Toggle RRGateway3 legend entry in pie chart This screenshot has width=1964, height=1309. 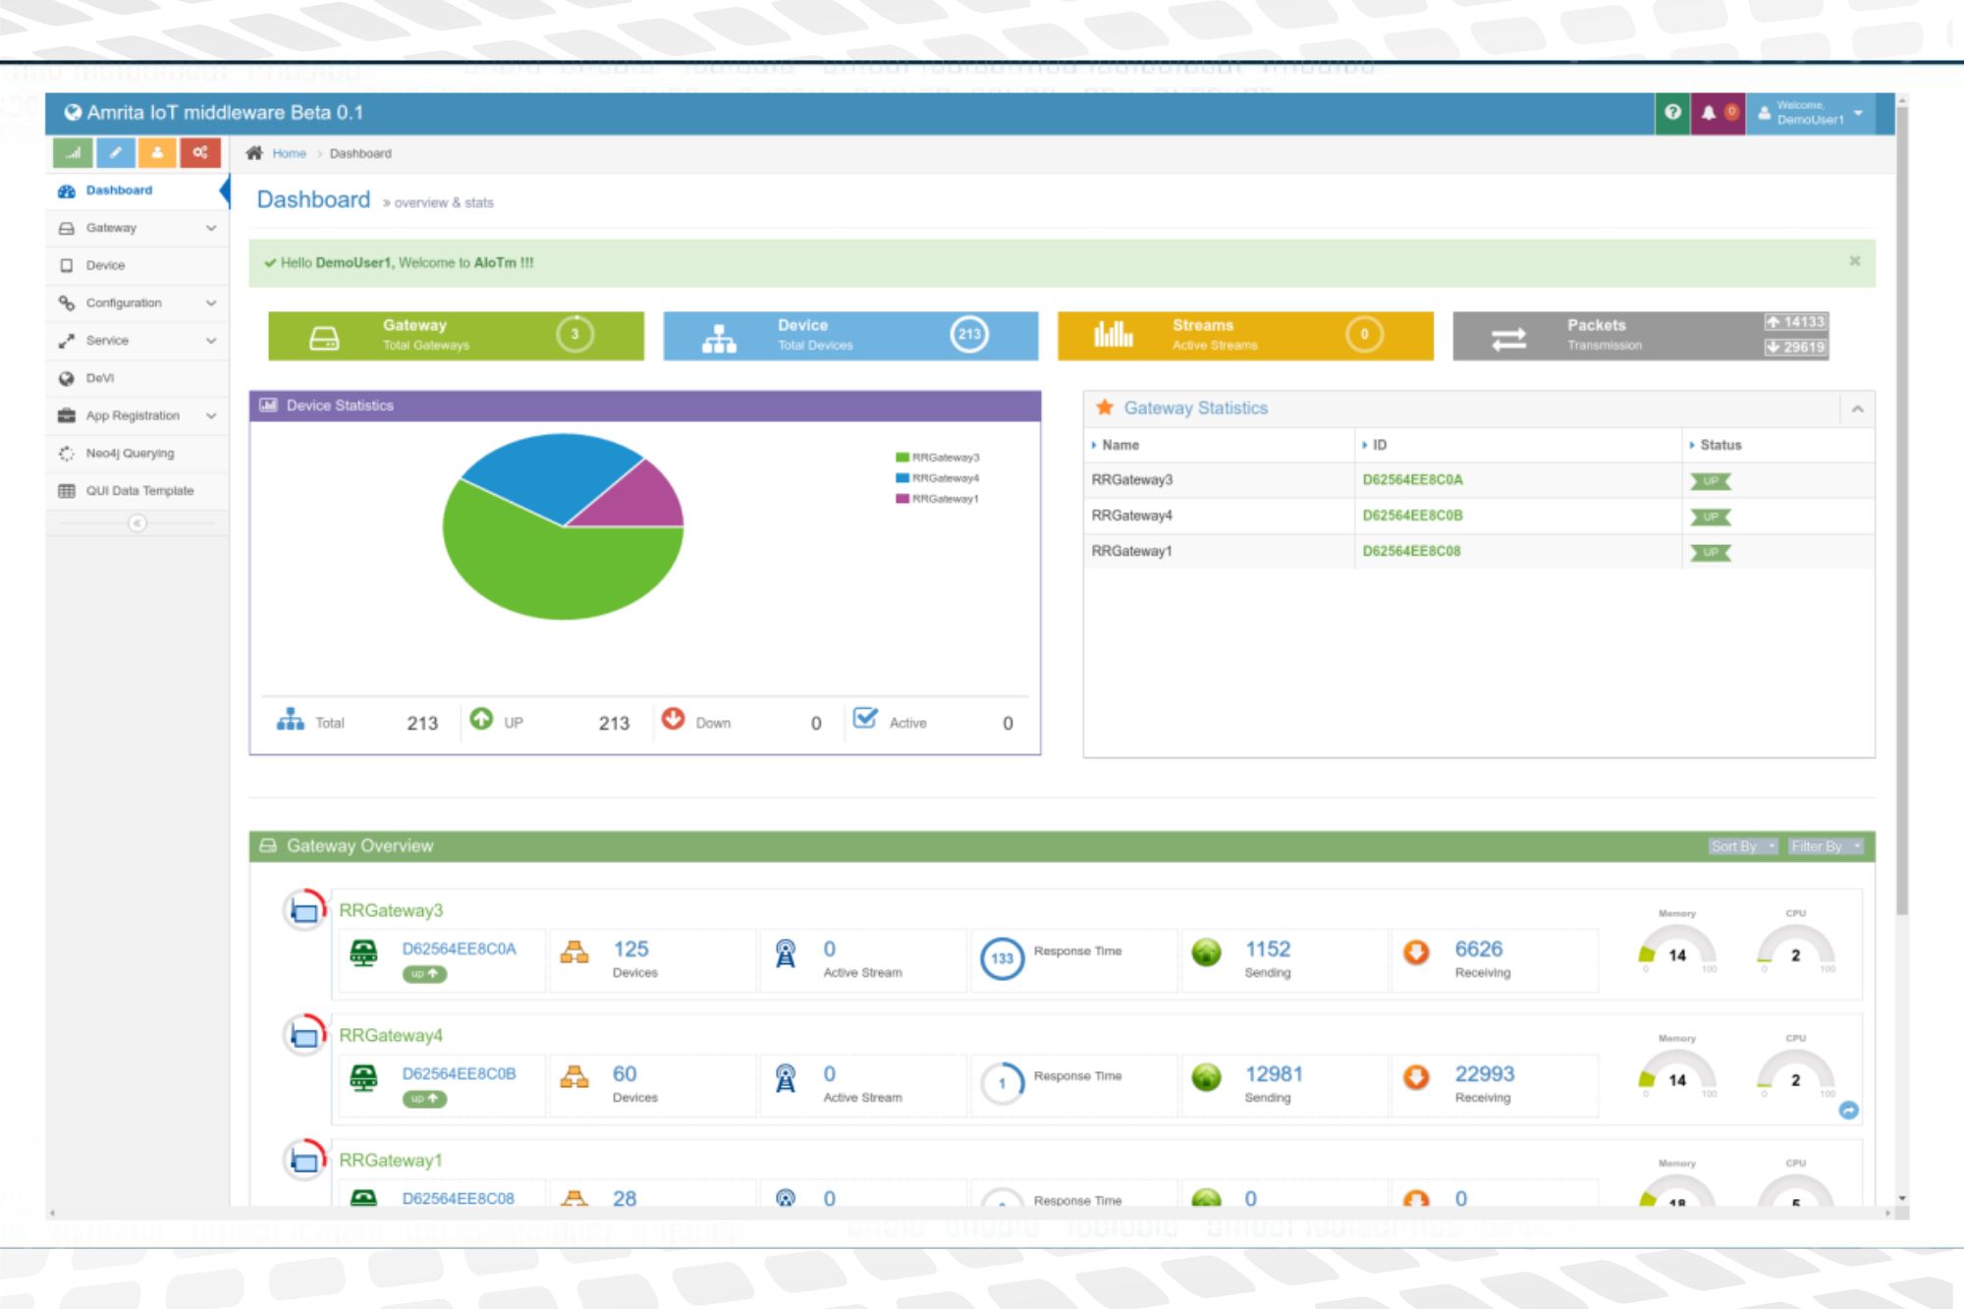[937, 458]
